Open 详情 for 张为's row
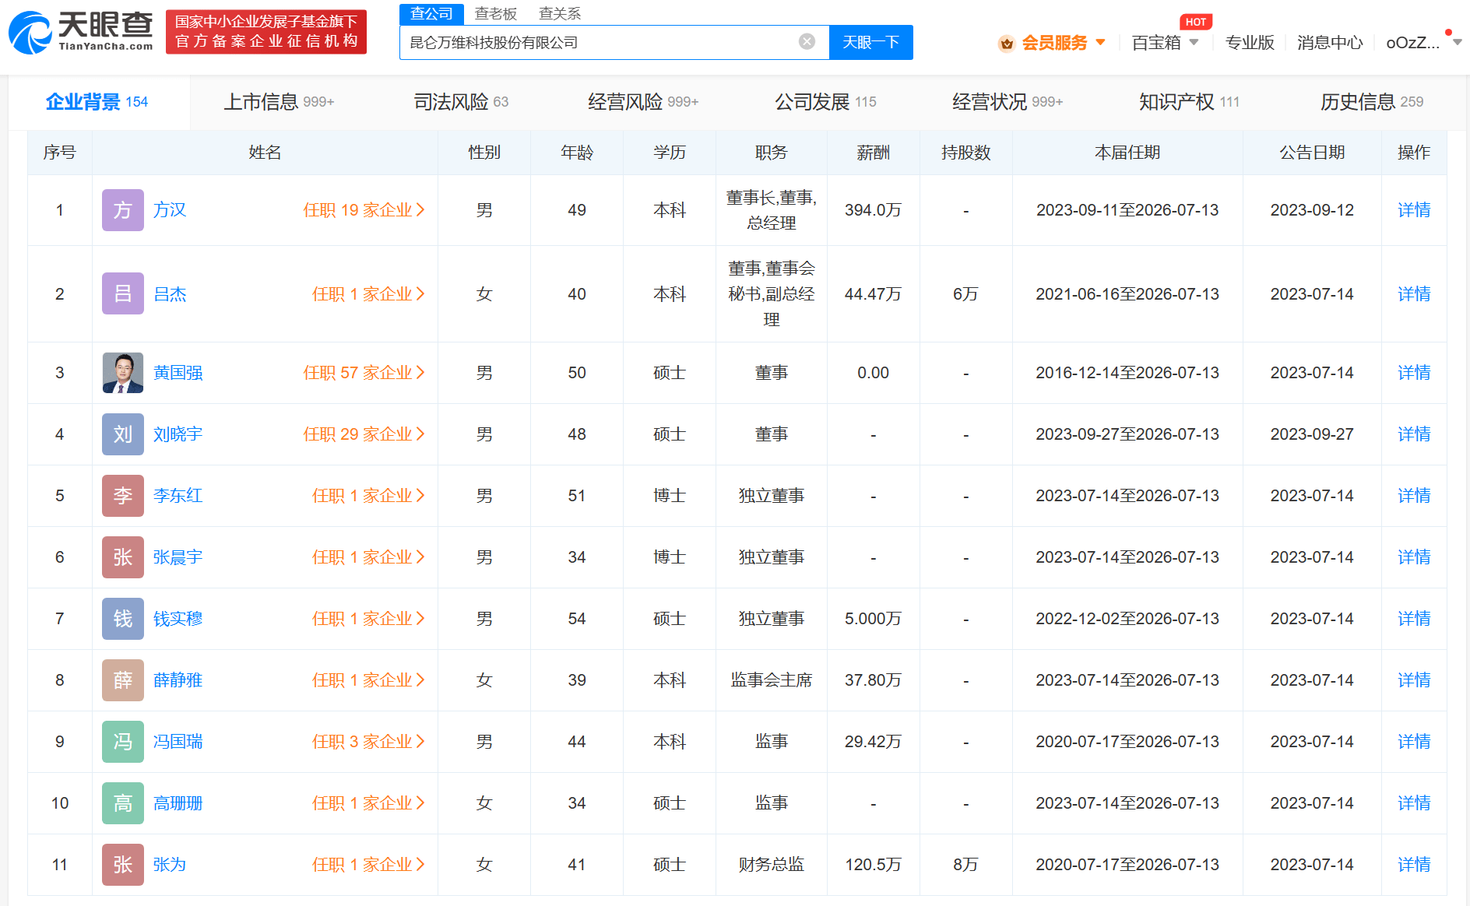1470x906 pixels. click(1413, 865)
